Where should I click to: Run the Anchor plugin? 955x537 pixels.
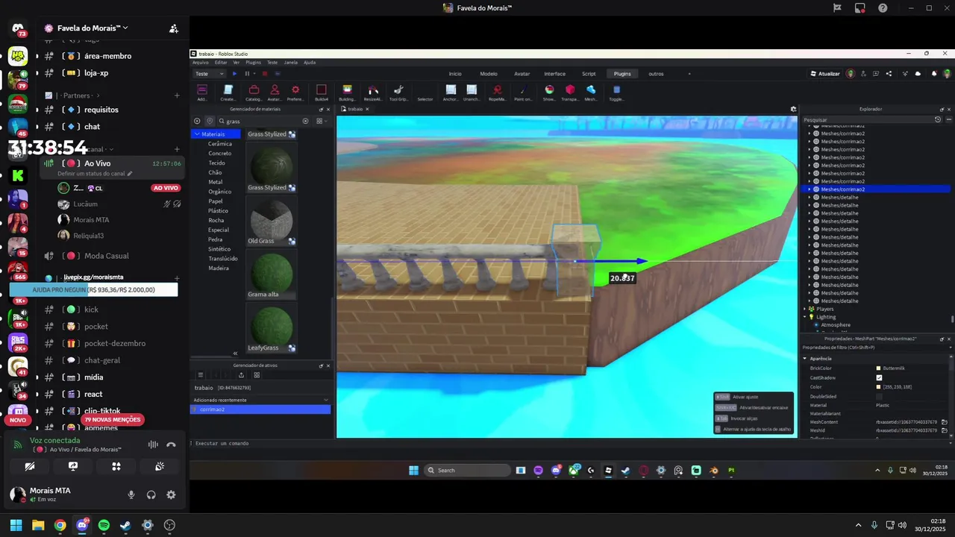tap(451, 92)
